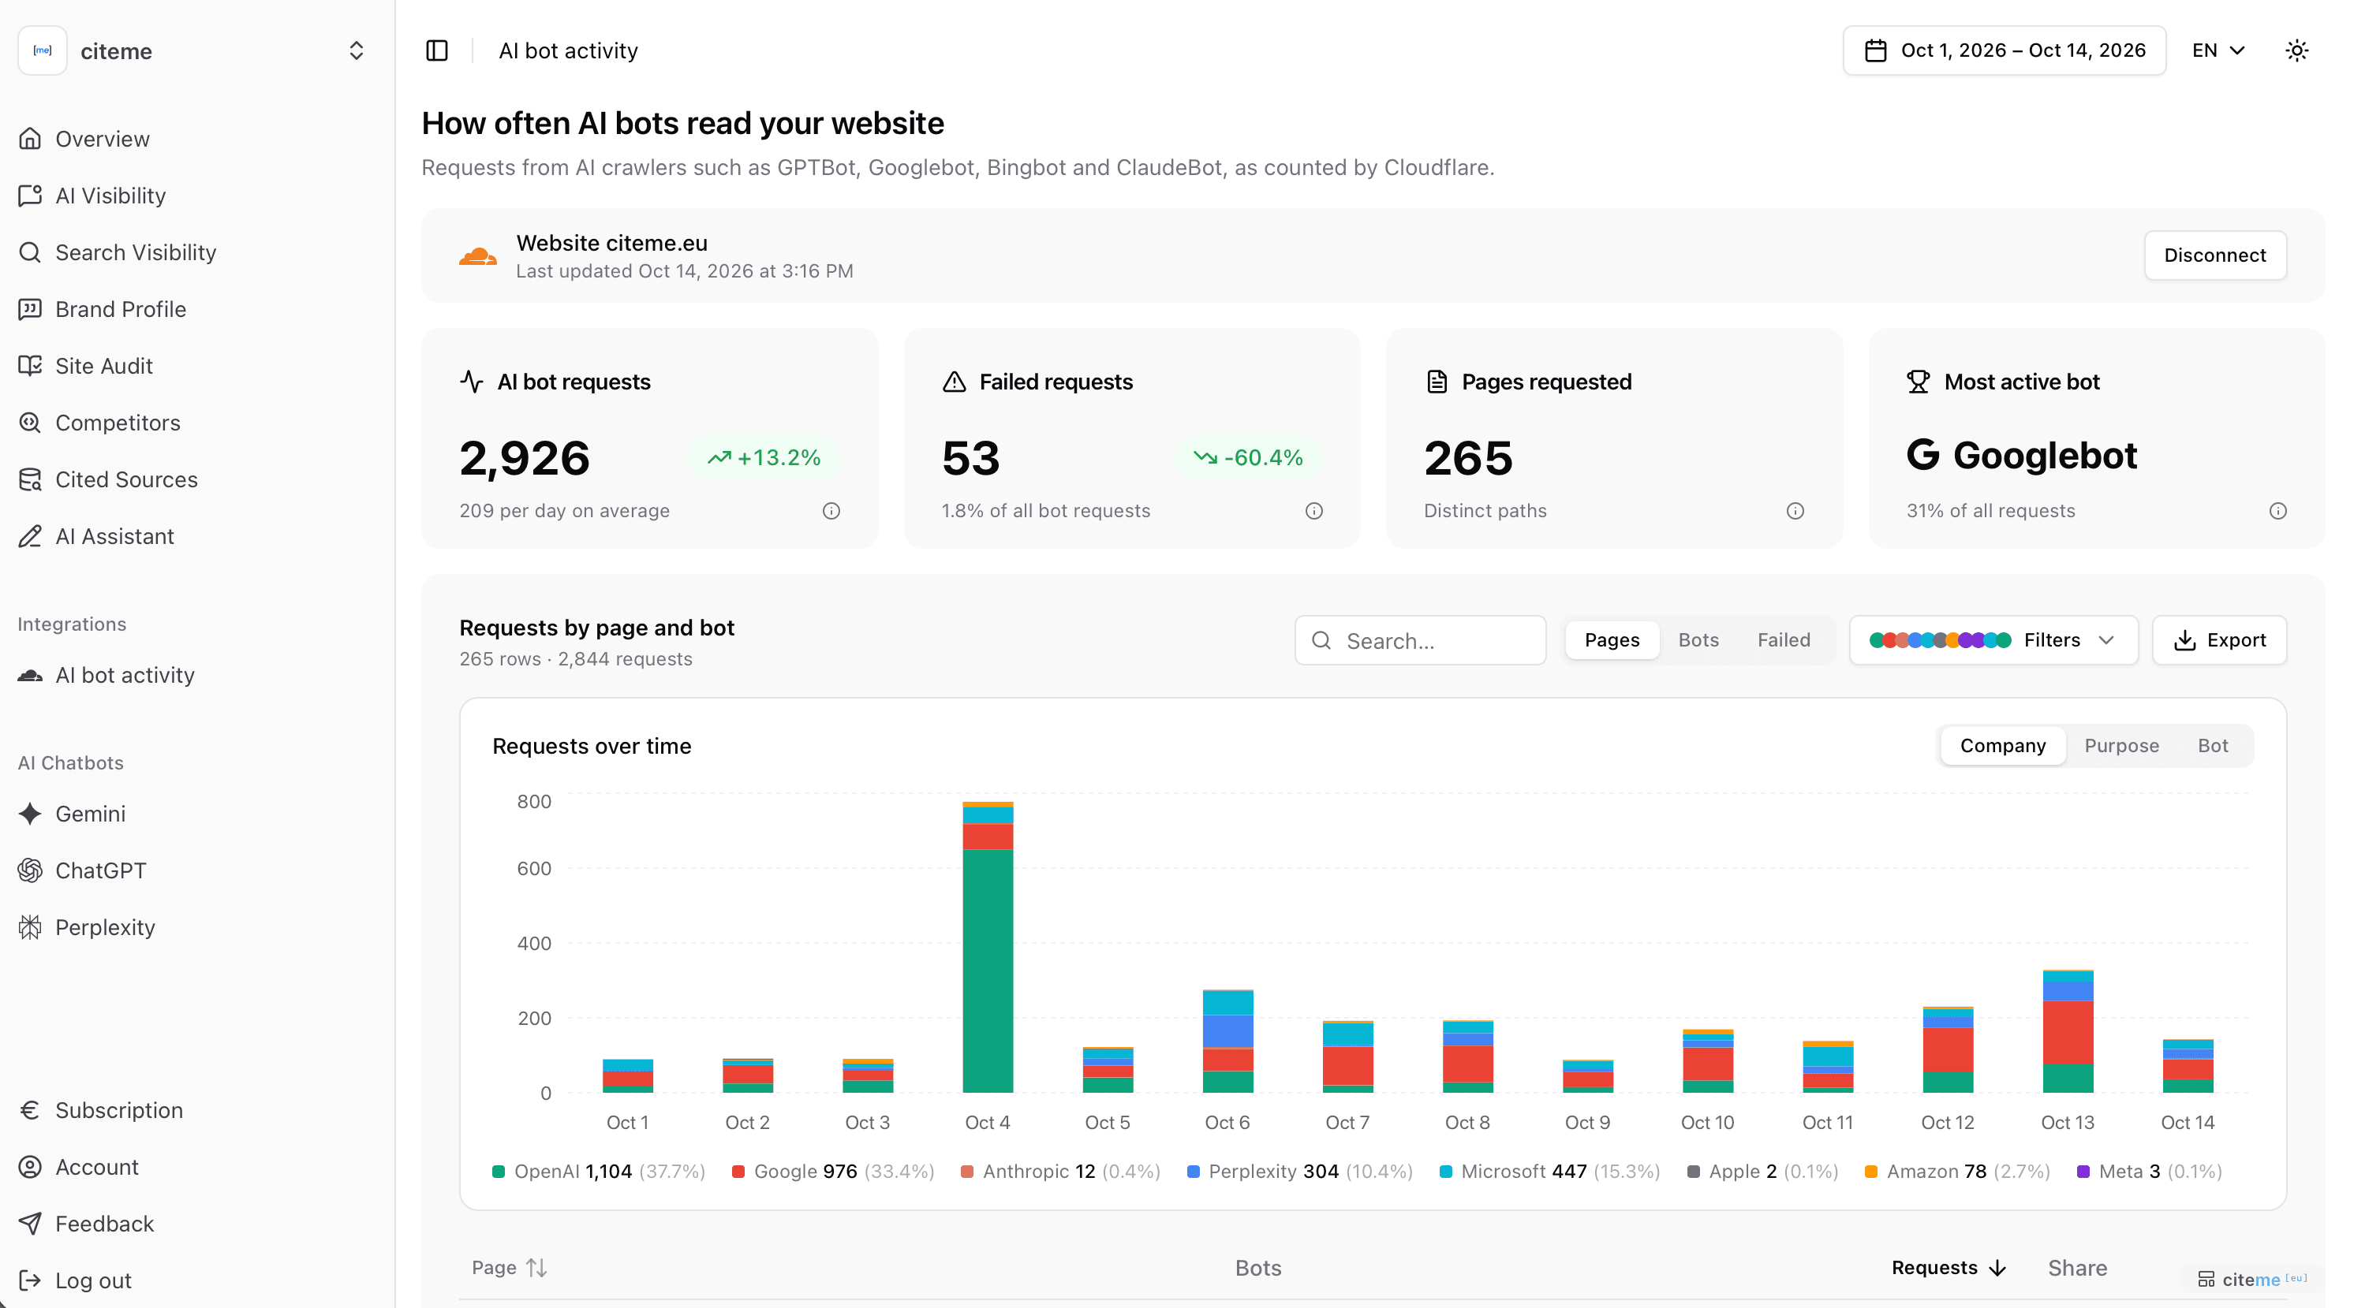This screenshot has width=2354, height=1308.
Task: Sort the table by Requests column
Action: [1949, 1267]
